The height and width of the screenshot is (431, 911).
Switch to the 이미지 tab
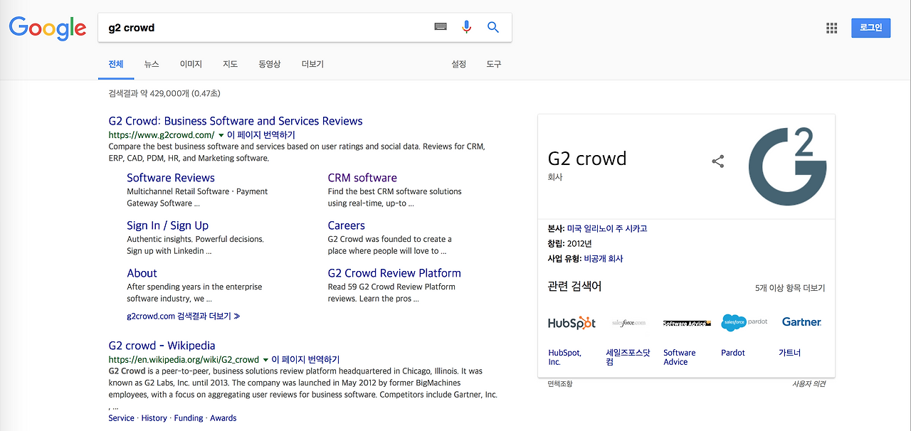click(191, 64)
